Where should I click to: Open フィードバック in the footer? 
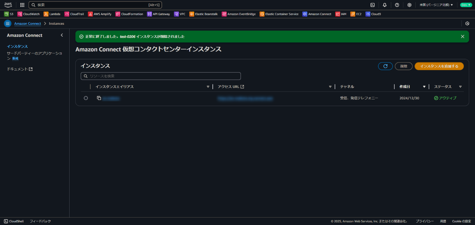[40, 221]
